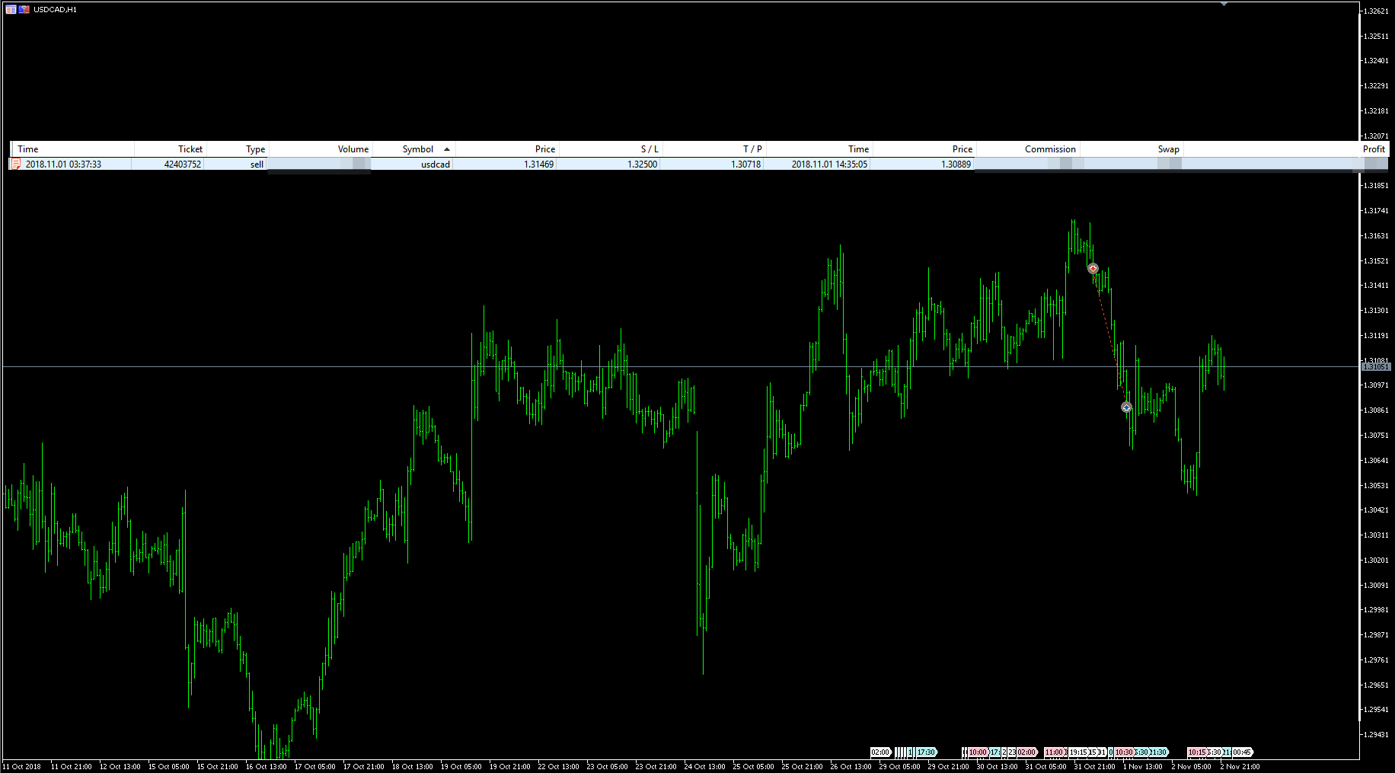Click the white 00:45 news event marker
Viewport: 1395px width, 773px height.
click(1242, 752)
